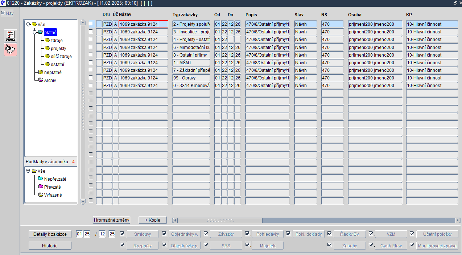
Task: Click the Popis column header
Action: click(x=251, y=15)
